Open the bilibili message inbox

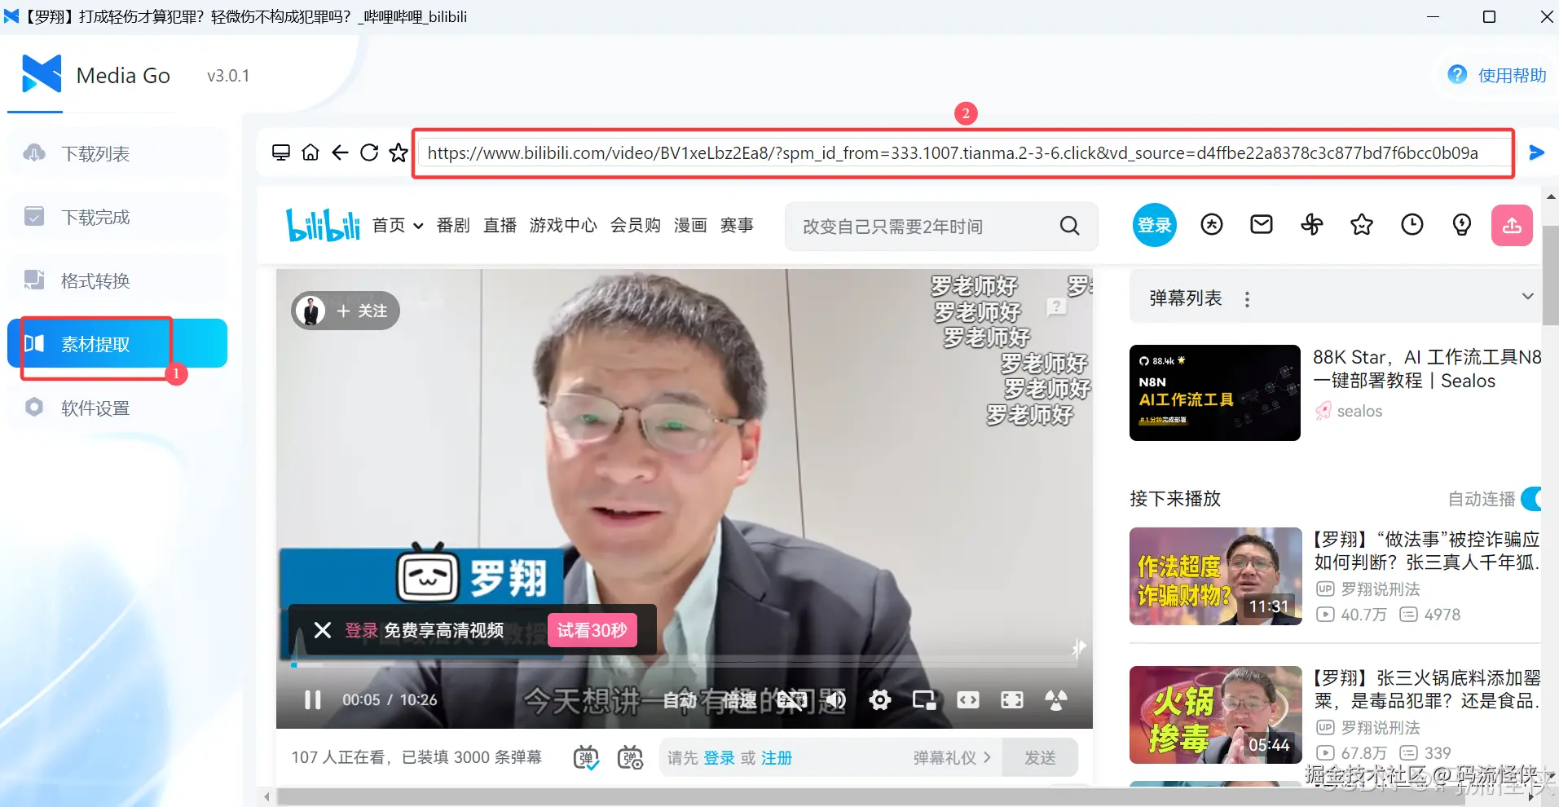click(x=1261, y=224)
